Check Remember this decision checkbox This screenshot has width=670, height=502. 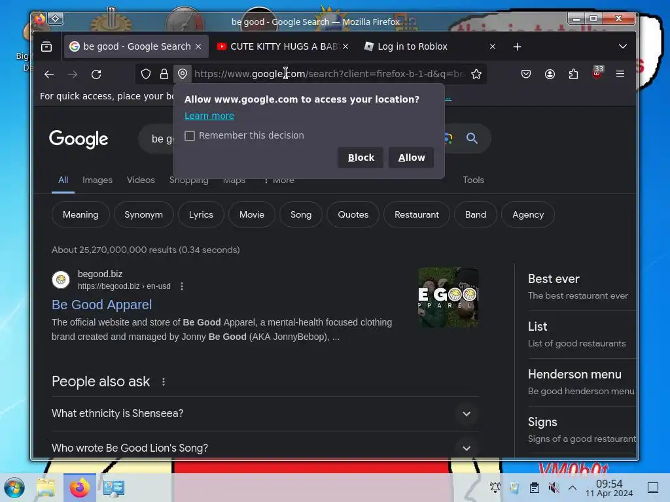click(190, 136)
